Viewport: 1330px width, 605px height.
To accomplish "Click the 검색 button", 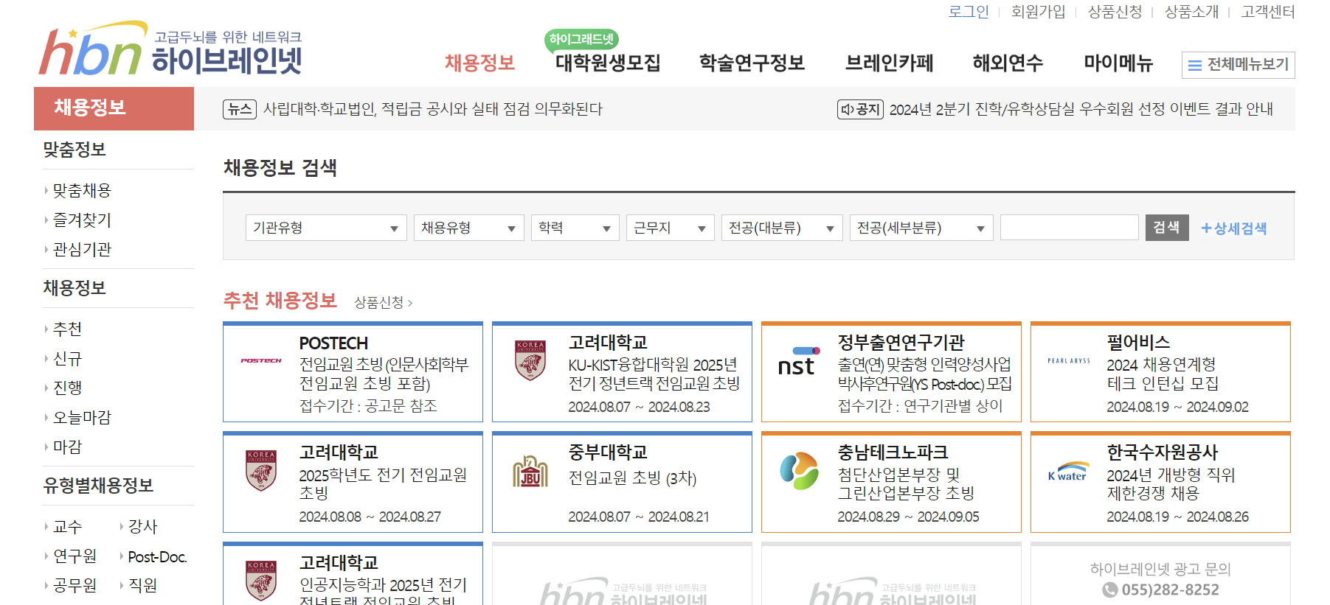I will [x=1167, y=228].
